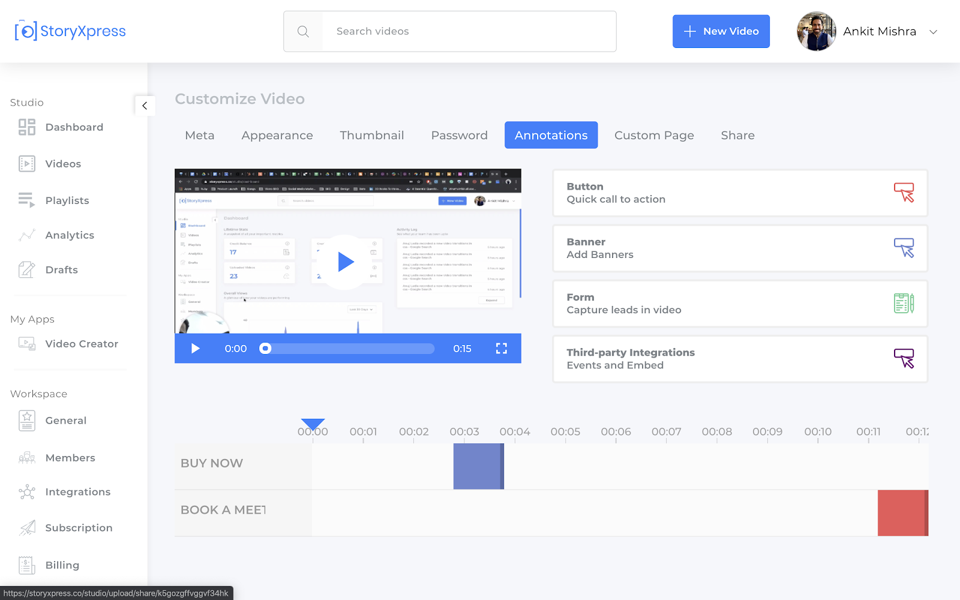Open Analytics from the sidebar
960x600 pixels.
tap(70, 235)
